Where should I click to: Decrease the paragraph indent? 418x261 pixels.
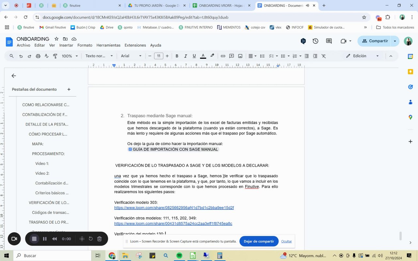307,56
